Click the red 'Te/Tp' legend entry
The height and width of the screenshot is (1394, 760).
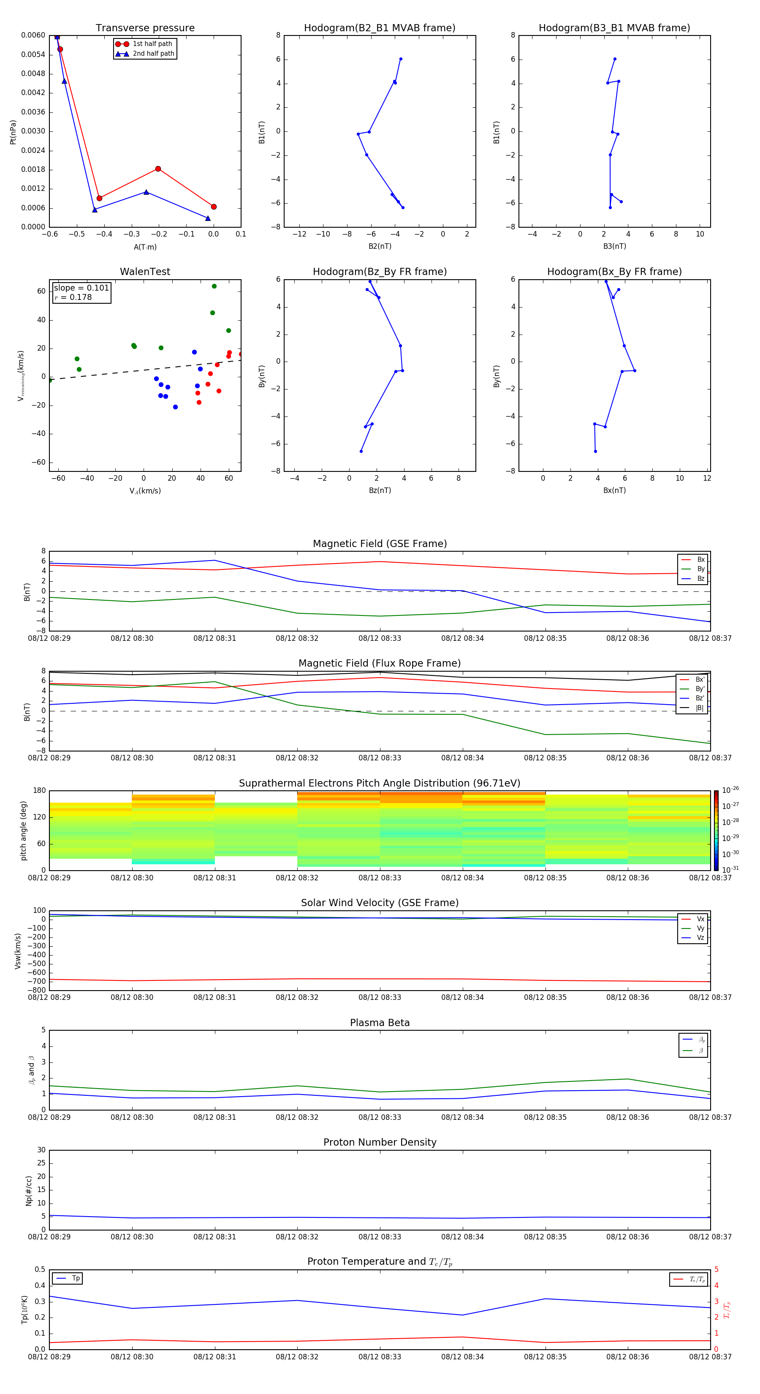click(x=689, y=1279)
